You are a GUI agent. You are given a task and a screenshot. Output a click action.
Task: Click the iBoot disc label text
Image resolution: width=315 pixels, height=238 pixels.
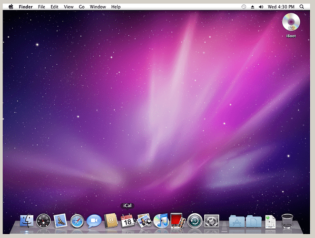click(x=291, y=36)
